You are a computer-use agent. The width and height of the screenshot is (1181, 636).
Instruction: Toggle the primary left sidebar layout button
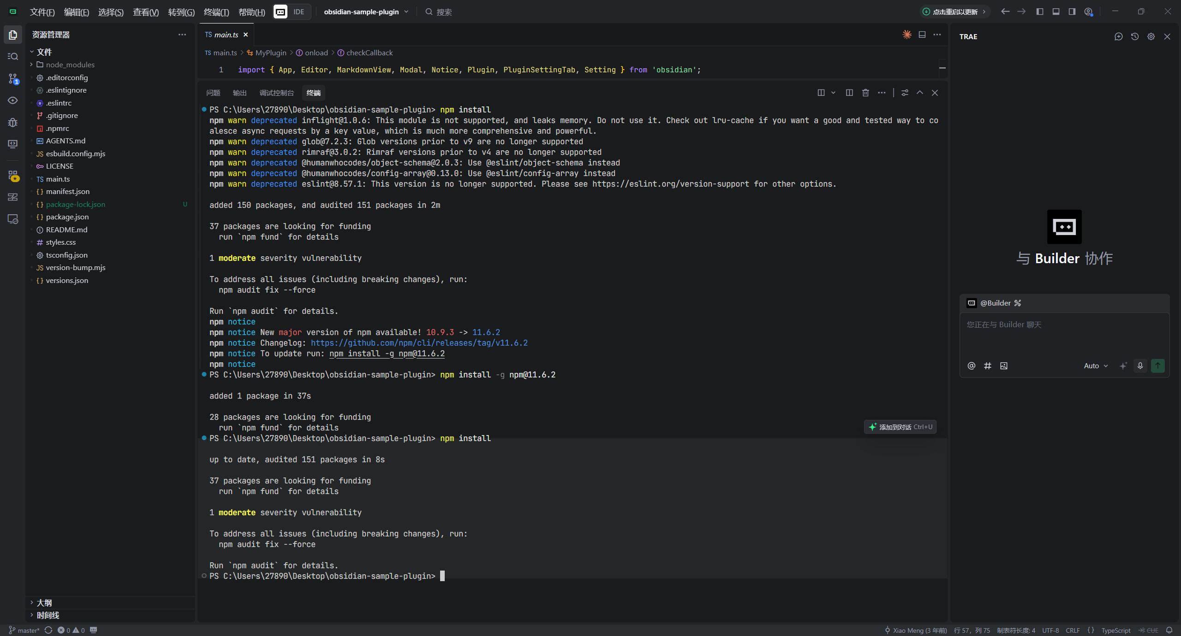[1040, 12]
